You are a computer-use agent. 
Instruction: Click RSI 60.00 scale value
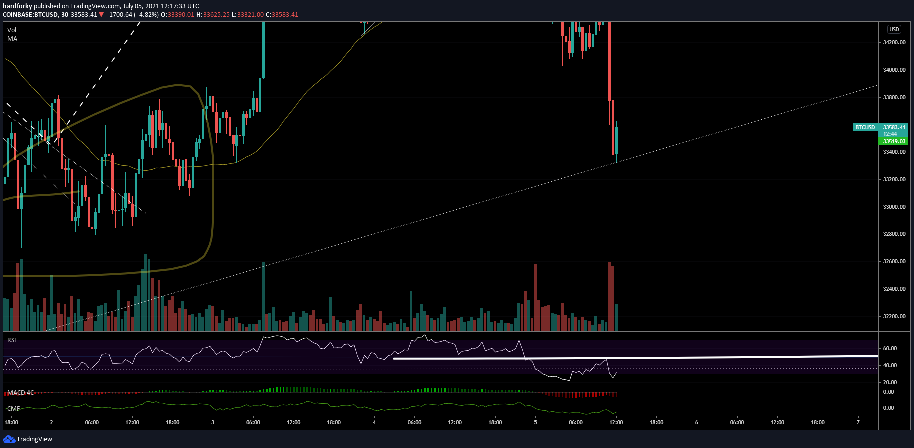pos(890,348)
